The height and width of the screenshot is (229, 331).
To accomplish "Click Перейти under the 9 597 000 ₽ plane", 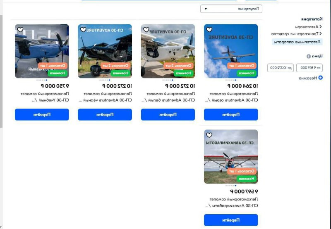I will (231, 220).
